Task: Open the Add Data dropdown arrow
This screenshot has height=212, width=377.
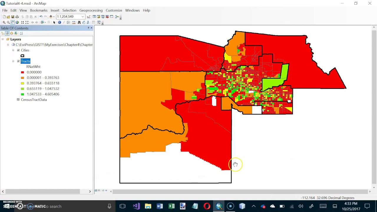Action: coord(54,17)
